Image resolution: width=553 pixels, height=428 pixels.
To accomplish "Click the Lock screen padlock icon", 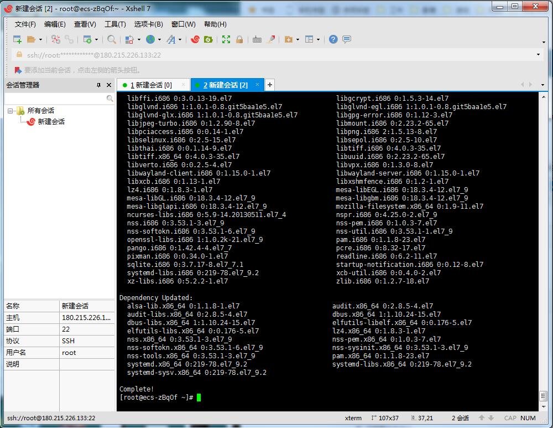I will 239,39.
